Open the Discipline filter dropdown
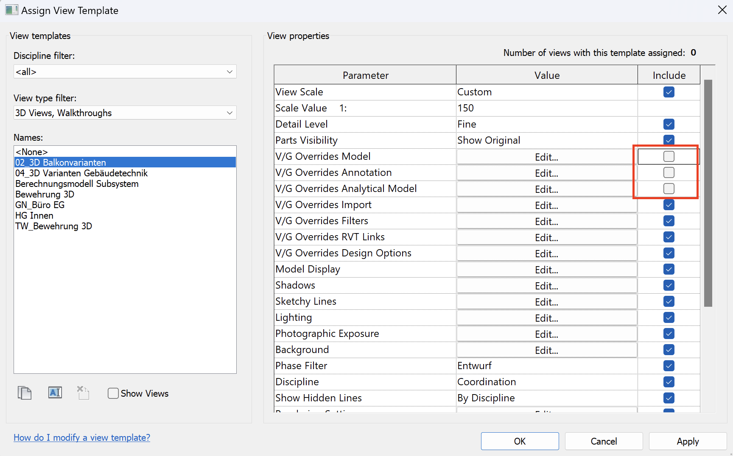Screen dimensions: 733x456 tap(125, 72)
